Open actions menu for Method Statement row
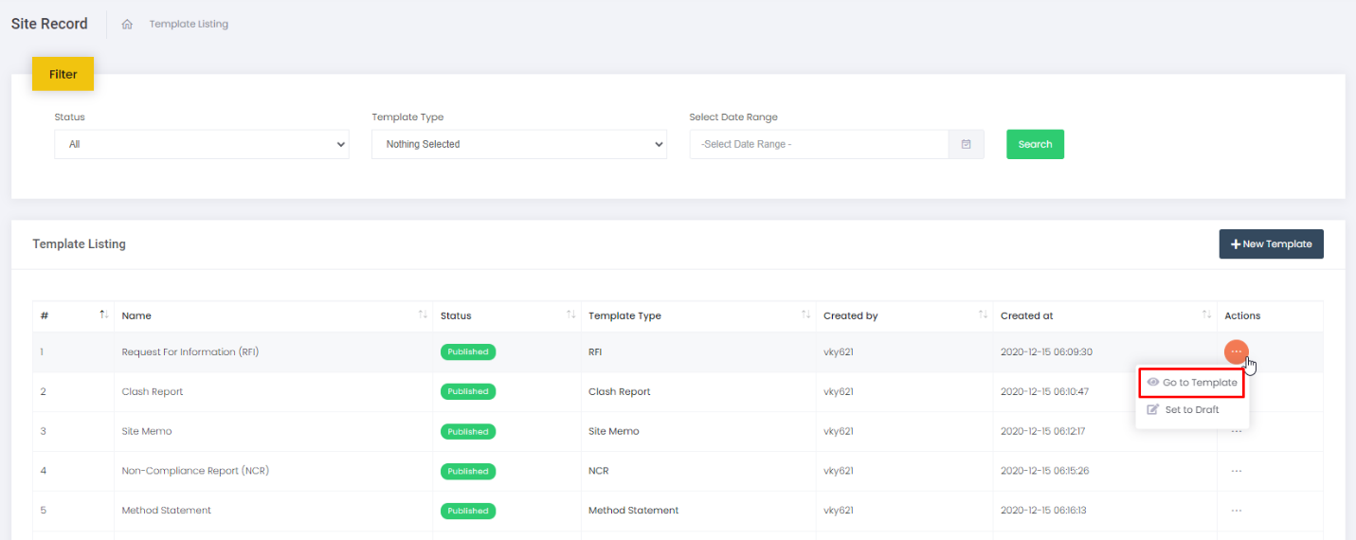Screen dimensions: 1356x540 (1236, 511)
